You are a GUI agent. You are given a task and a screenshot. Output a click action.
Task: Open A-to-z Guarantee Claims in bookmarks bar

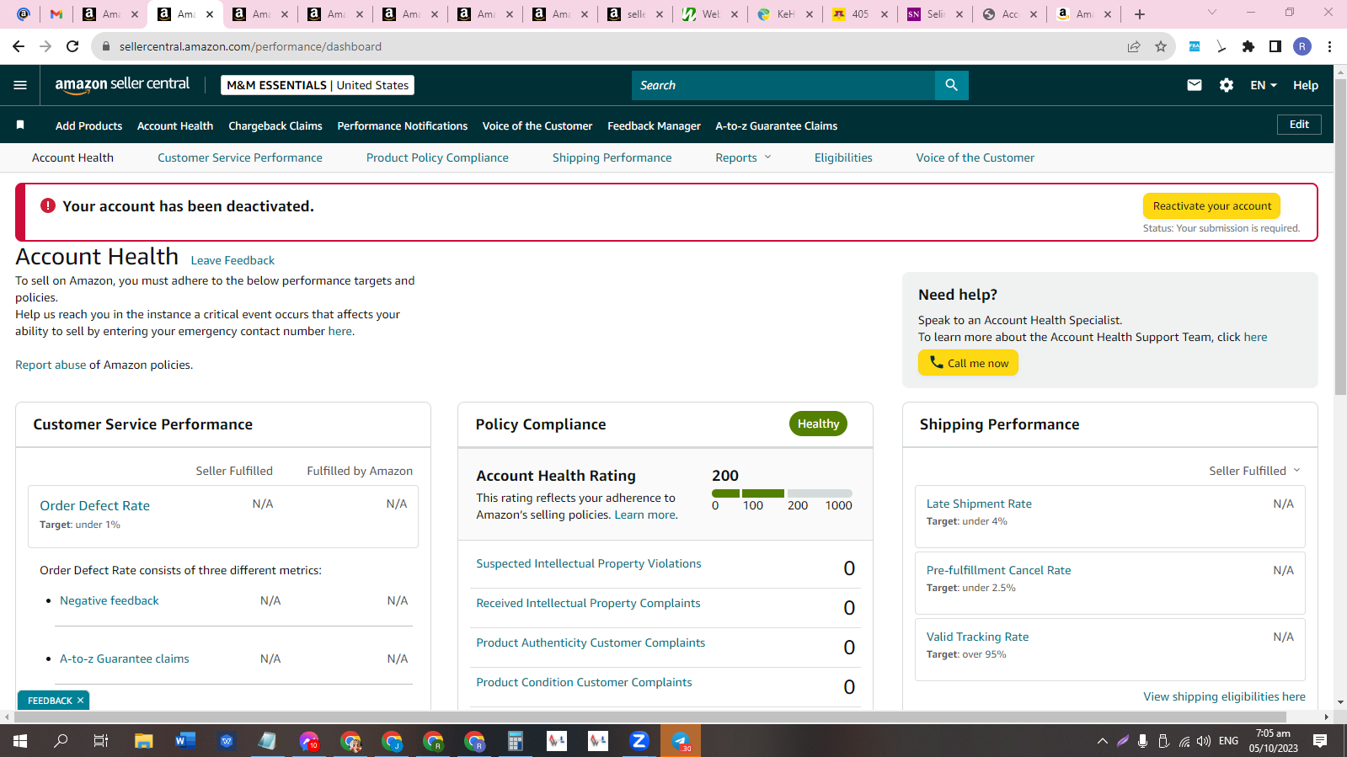point(777,126)
